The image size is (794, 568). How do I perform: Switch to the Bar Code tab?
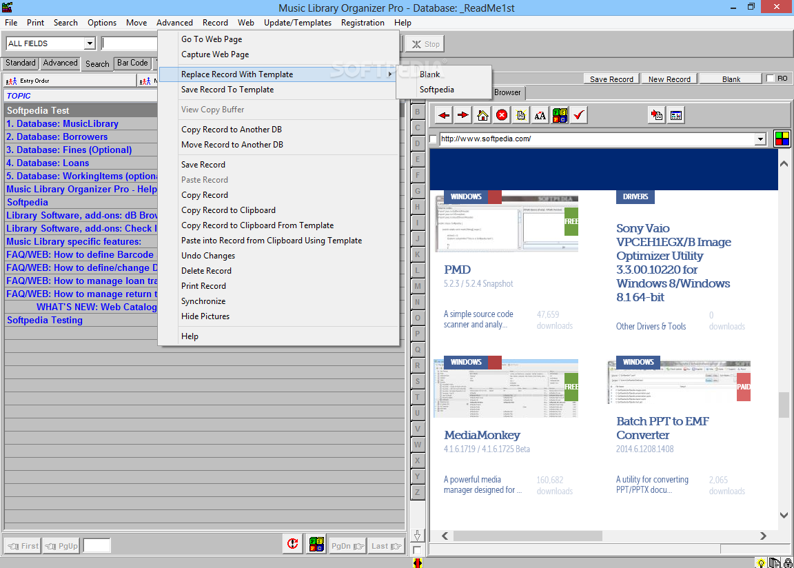132,63
